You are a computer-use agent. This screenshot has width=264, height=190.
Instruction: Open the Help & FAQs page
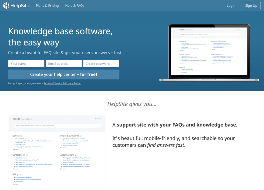[x=75, y=6]
